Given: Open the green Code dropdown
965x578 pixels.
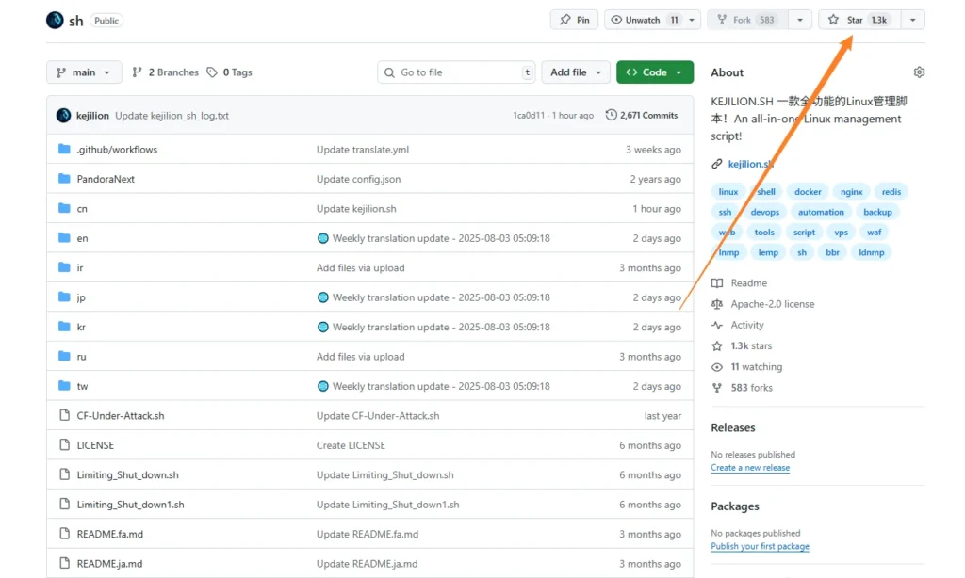Looking at the screenshot, I should [x=655, y=72].
